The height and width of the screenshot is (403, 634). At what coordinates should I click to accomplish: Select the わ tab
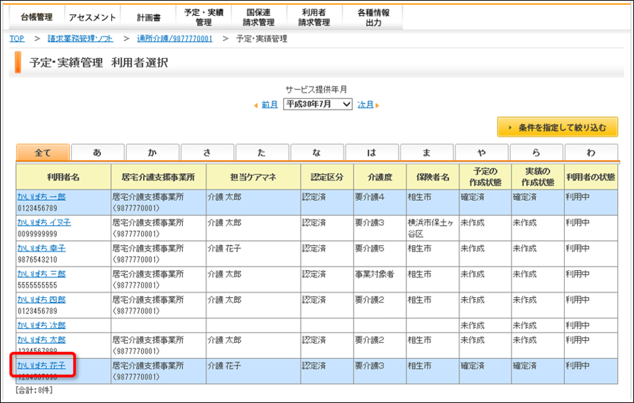tap(591, 152)
